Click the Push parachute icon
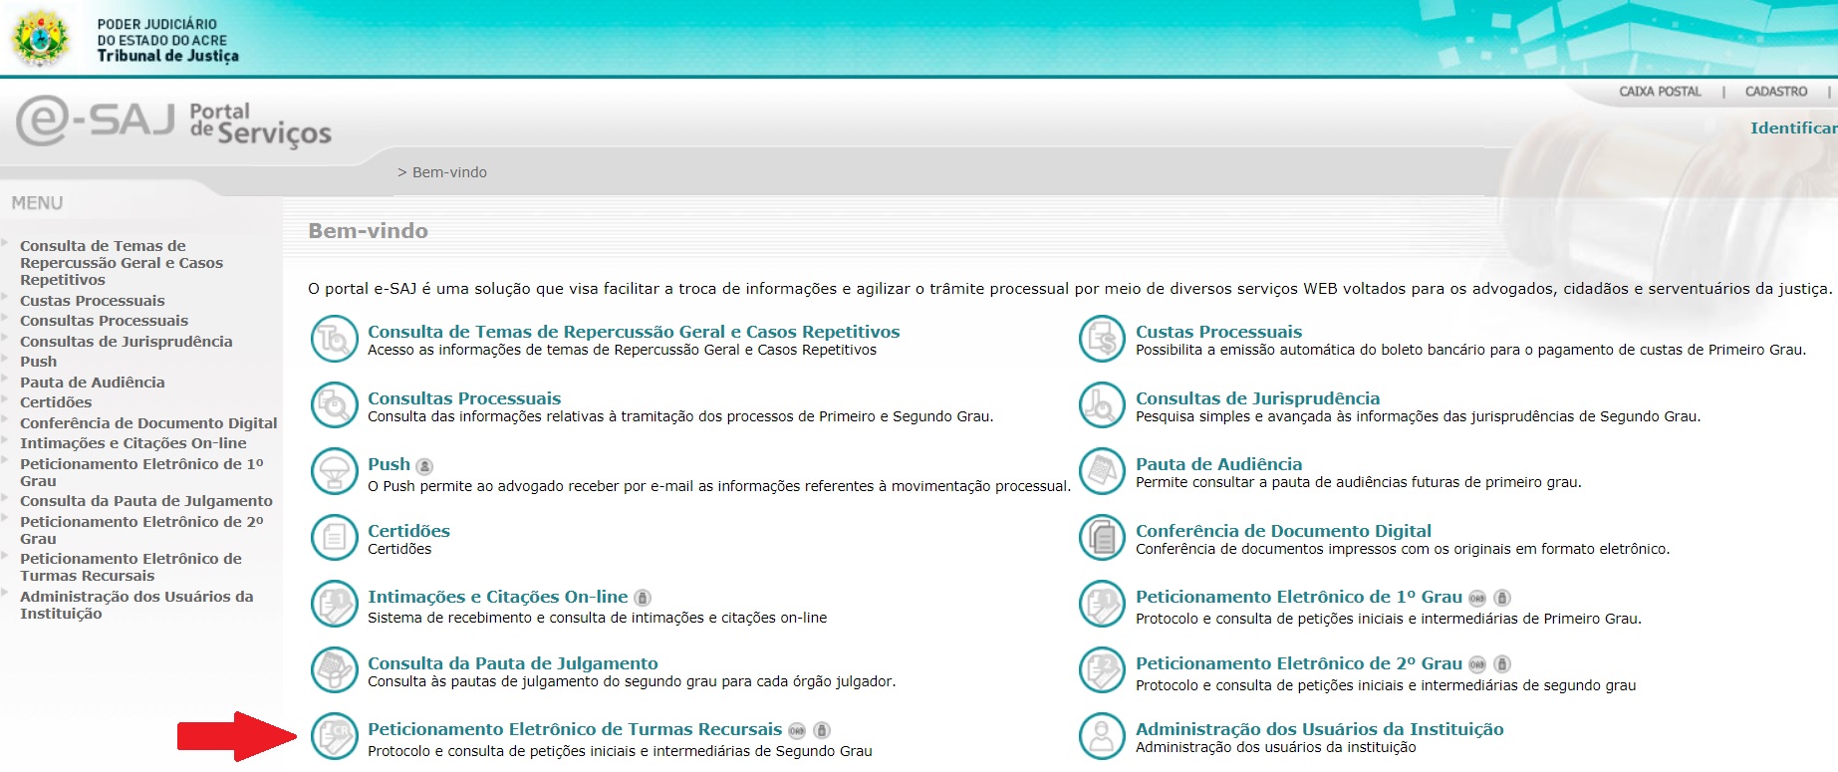This screenshot has width=1838, height=772. 334,471
